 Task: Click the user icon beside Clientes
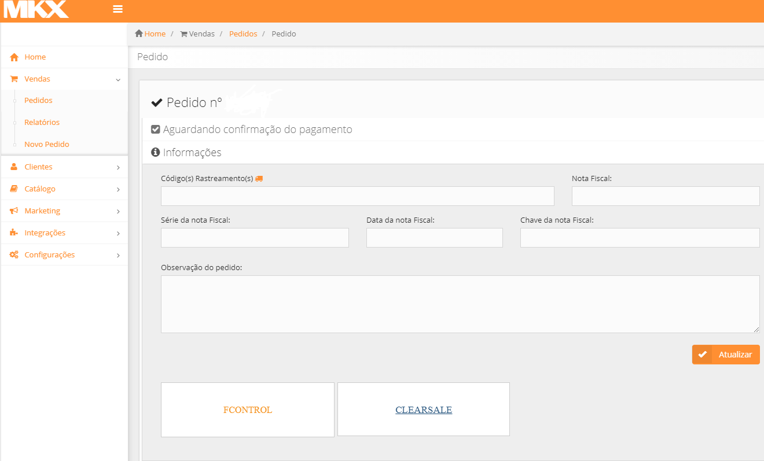point(14,167)
